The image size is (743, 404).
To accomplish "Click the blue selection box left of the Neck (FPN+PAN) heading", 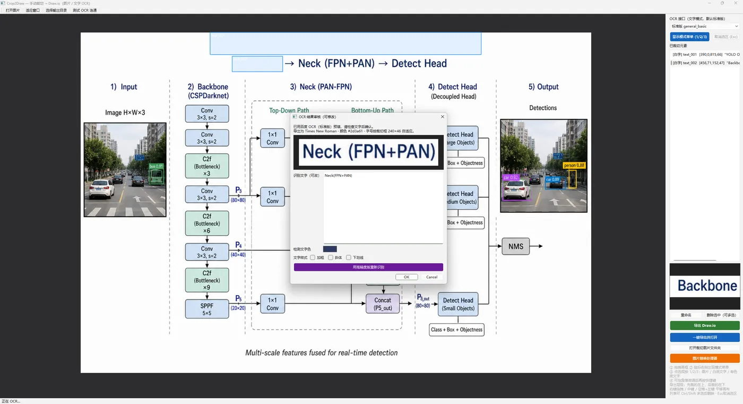I will point(257,64).
